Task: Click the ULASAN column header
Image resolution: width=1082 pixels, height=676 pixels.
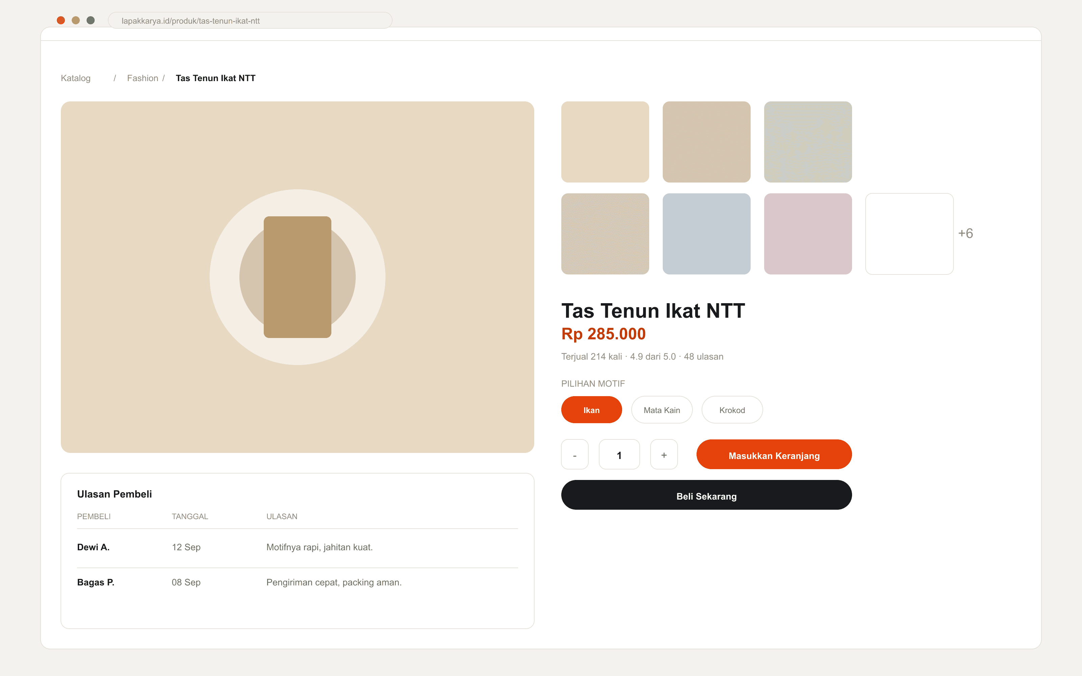Action: [x=282, y=516]
